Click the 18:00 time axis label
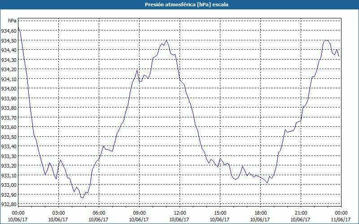359x224 pixels. tap(261, 213)
